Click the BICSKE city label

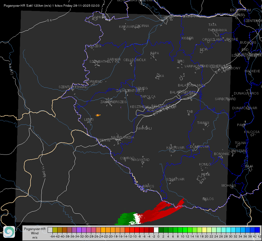232,39
